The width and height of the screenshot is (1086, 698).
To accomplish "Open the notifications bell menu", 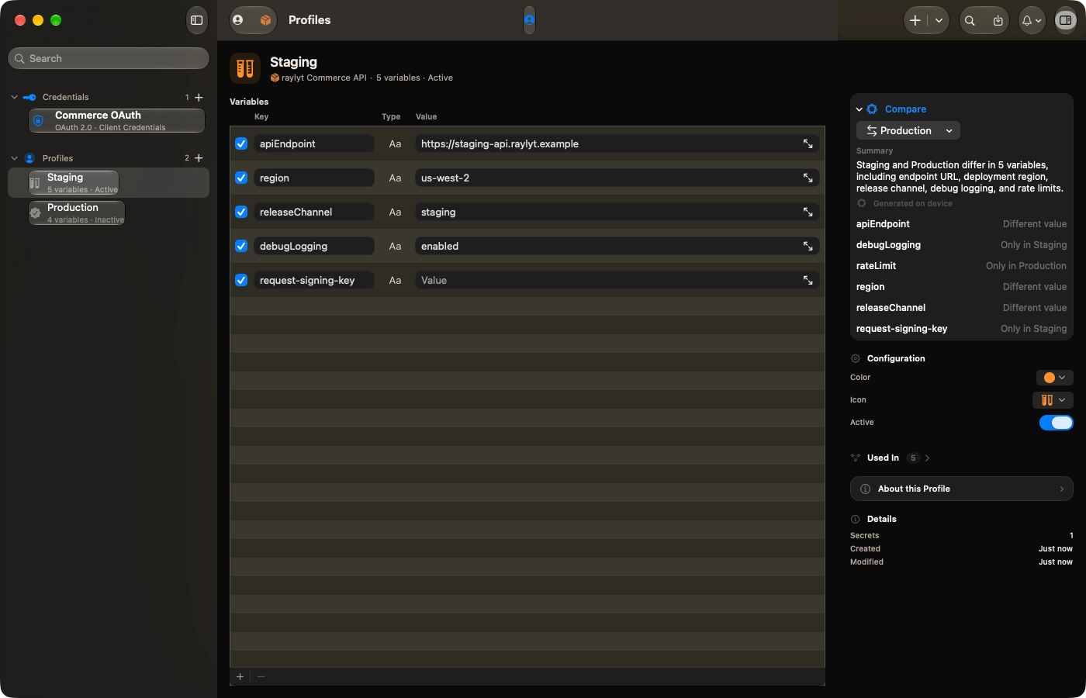I will click(x=1032, y=21).
